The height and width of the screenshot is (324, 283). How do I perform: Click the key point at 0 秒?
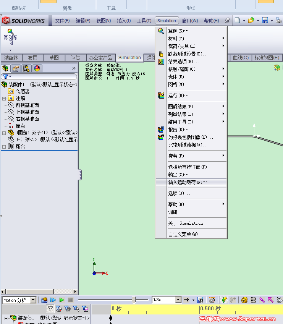pyautogui.click(x=111, y=318)
